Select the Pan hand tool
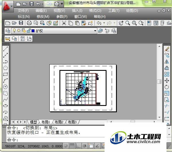This screenshot has width=172, height=152. tap(121, 23)
